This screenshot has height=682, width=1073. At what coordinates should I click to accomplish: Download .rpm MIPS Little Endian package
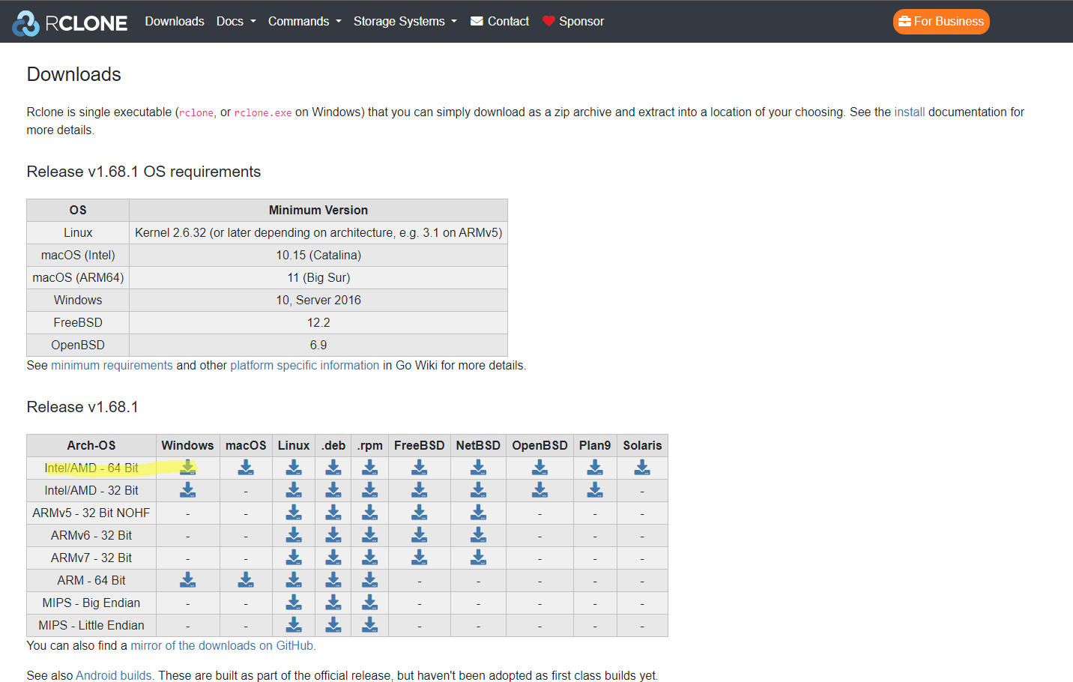pos(370,625)
